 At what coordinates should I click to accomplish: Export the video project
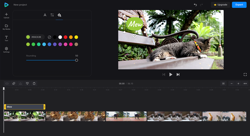[239, 5]
